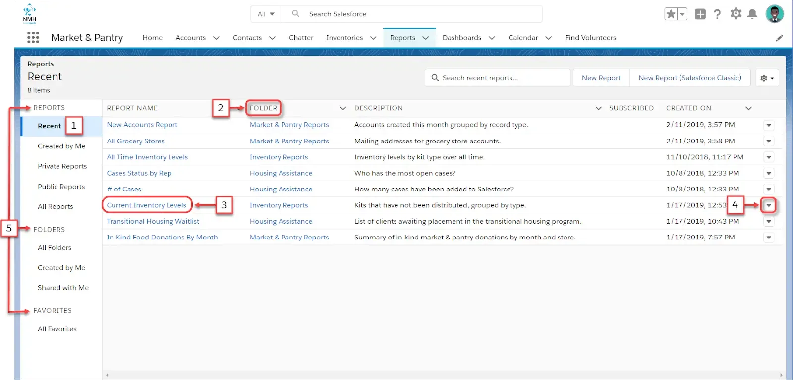The image size is (793, 380).
Task: Select Private Reports in sidebar
Action: [62, 166]
